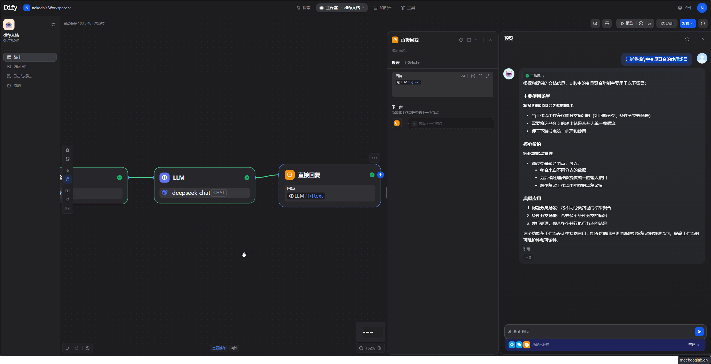Toggle the sidebar collapse icon
The height and width of the screenshot is (364, 711).
pyautogui.click(x=53, y=25)
